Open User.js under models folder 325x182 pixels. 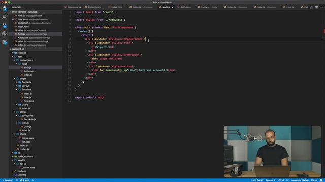[x=36, y=127]
